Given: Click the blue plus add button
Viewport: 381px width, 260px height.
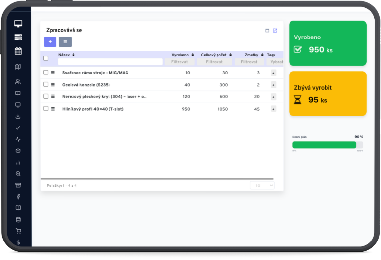Looking at the screenshot, I should coord(50,42).
